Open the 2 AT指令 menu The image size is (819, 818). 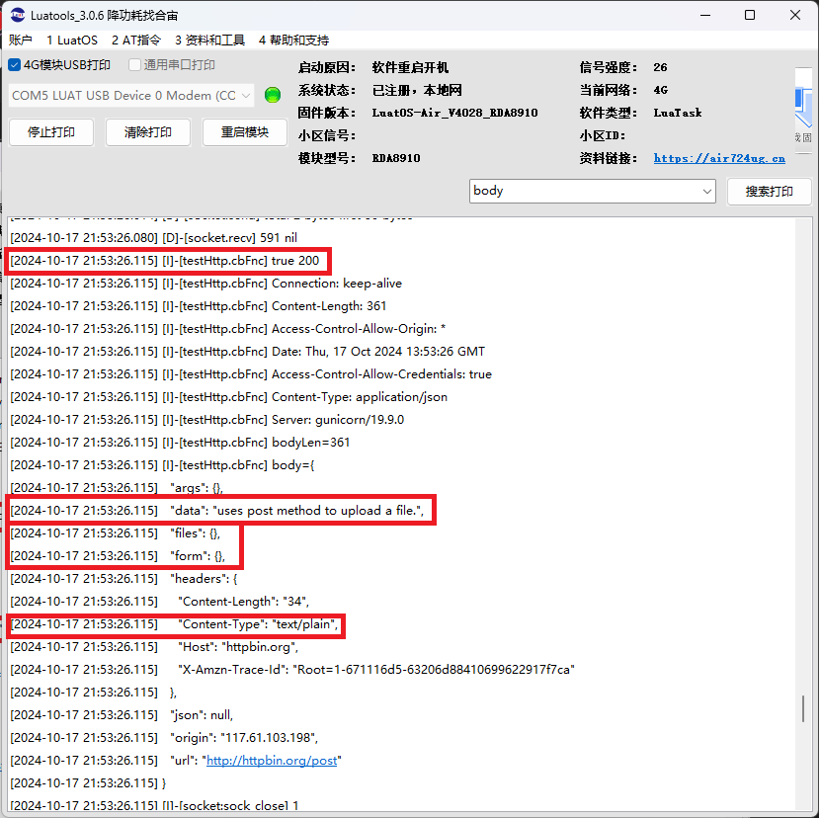(135, 41)
